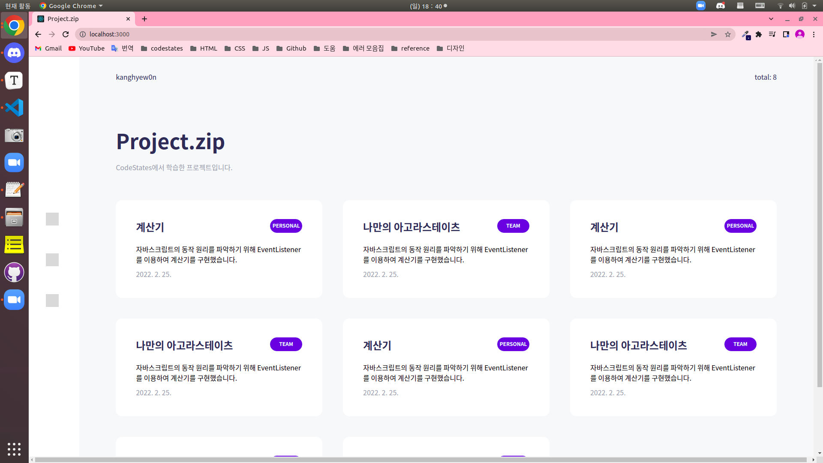Click the YouTube bookmark link
Viewport: 823px width, 463px height.
click(x=87, y=48)
